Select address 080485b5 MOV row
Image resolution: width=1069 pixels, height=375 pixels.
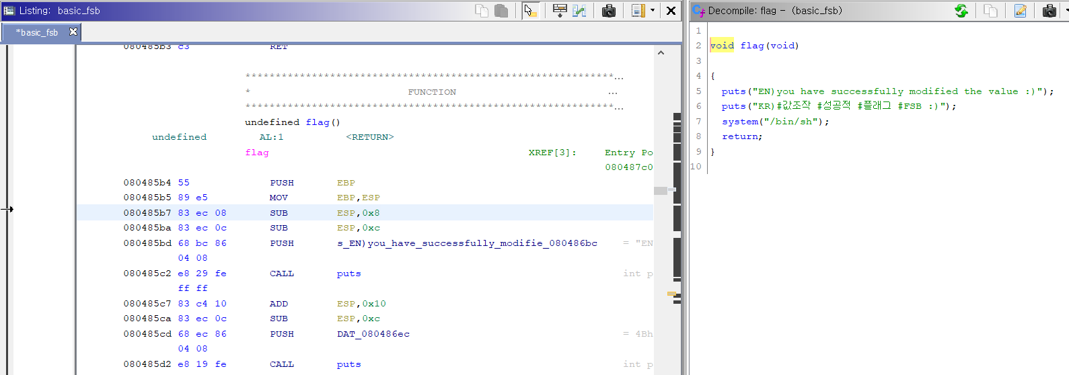(365, 198)
